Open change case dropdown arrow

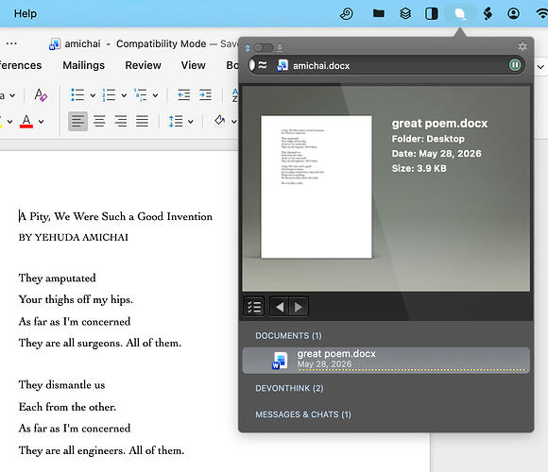point(12,95)
